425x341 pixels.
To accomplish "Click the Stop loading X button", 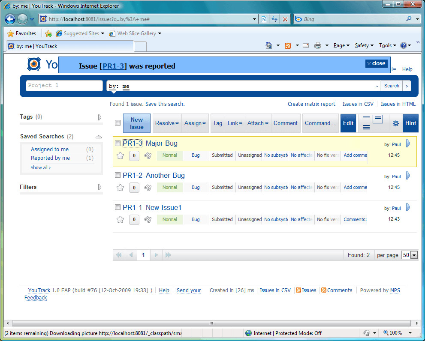I will (x=285, y=19).
